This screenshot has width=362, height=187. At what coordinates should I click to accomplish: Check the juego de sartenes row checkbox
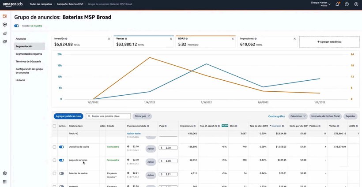54,160
